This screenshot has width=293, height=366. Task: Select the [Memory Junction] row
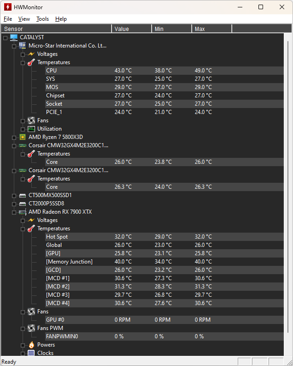click(x=164, y=262)
